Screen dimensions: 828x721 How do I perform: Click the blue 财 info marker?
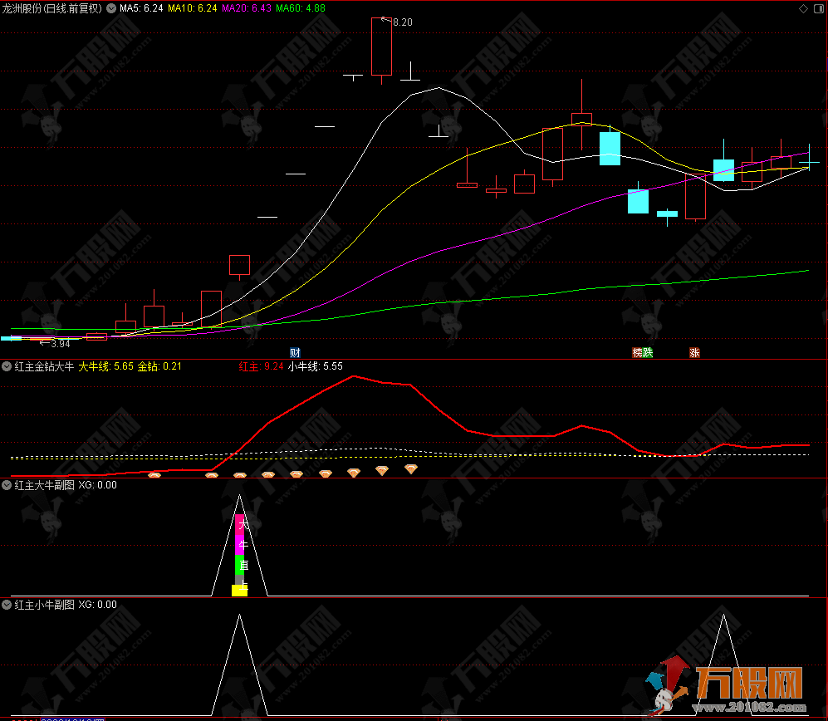click(295, 353)
